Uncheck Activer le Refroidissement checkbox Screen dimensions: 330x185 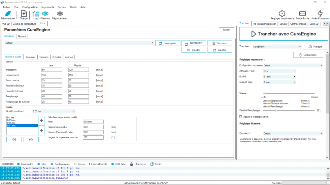point(241,117)
